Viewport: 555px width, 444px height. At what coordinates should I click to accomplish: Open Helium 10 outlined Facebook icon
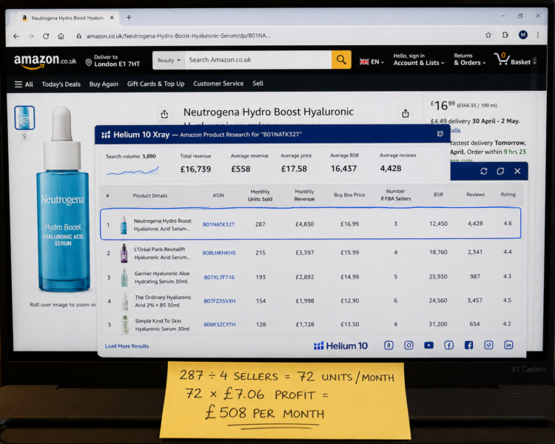point(449,346)
